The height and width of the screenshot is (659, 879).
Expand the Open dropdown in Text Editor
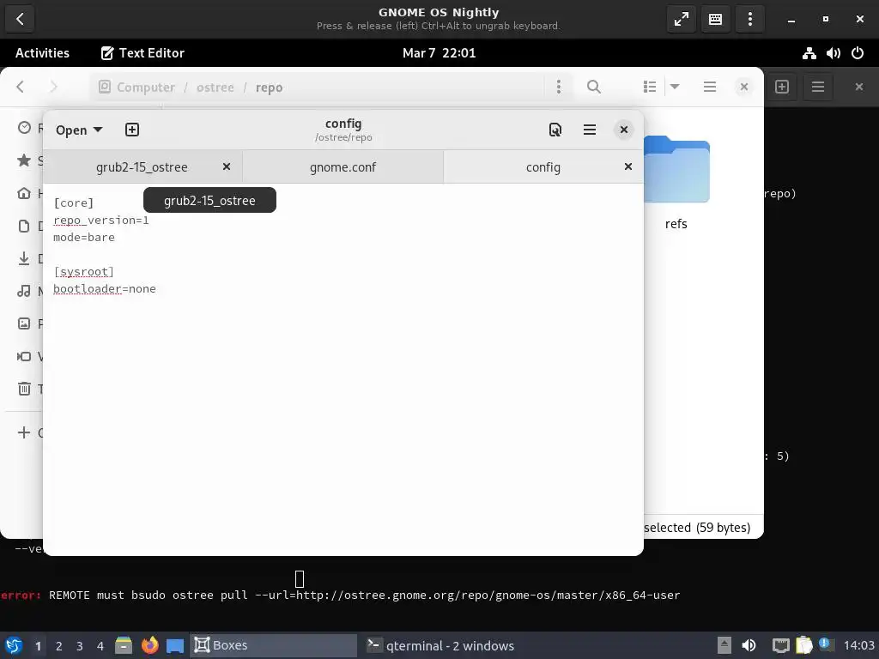coord(79,130)
